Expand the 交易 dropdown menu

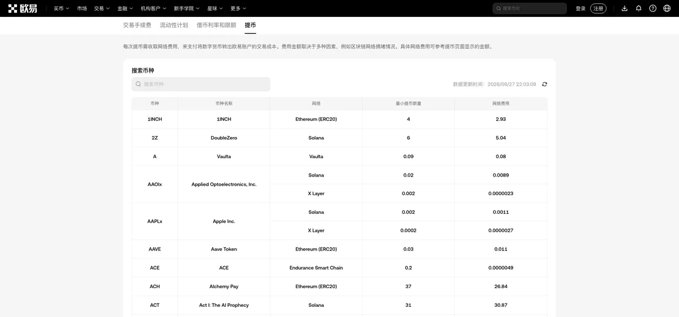pyautogui.click(x=102, y=8)
